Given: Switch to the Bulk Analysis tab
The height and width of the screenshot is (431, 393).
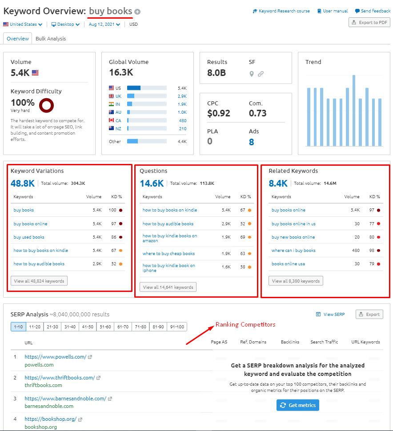Looking at the screenshot, I should tap(51, 39).
